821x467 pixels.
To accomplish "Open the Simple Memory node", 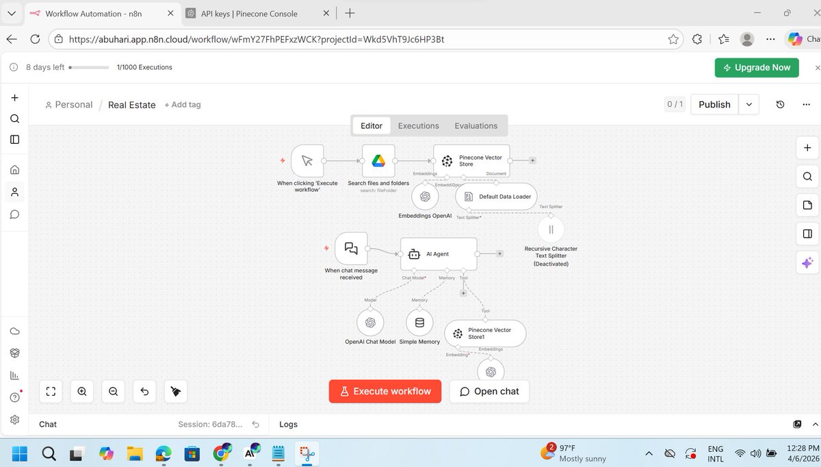I will [419, 321].
